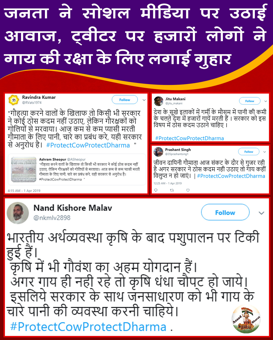The image size is (273, 340).
Task: Expand options chevron on Nand Kishore Malav's tweet
Action: pyautogui.click(x=261, y=213)
